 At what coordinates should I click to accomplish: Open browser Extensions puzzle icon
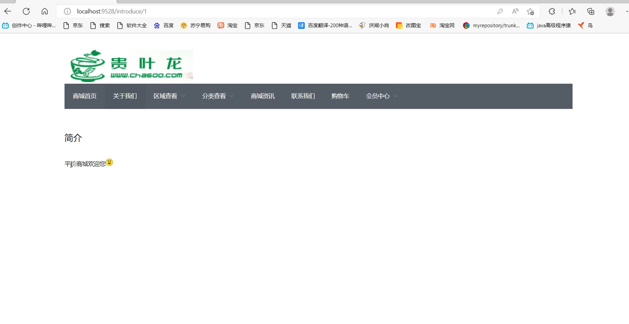(x=552, y=11)
